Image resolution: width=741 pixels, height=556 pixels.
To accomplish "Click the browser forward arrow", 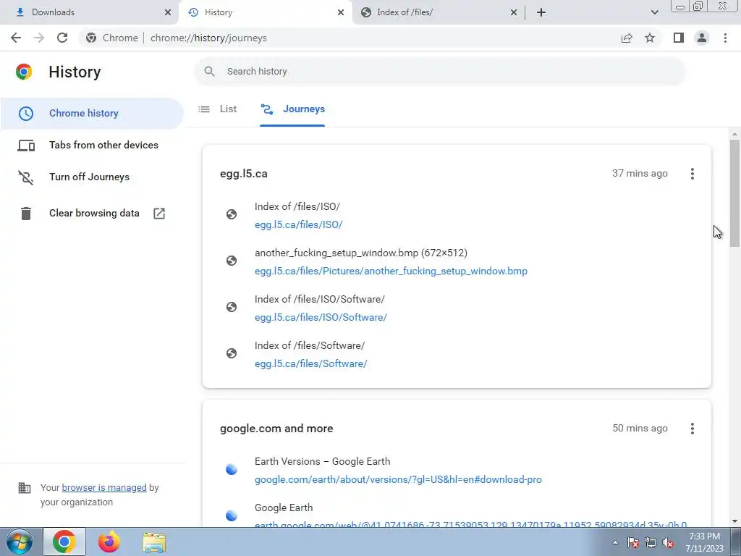I will [39, 38].
